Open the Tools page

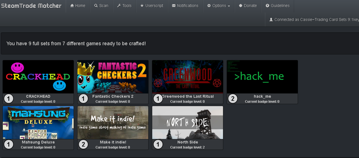coord(124,6)
